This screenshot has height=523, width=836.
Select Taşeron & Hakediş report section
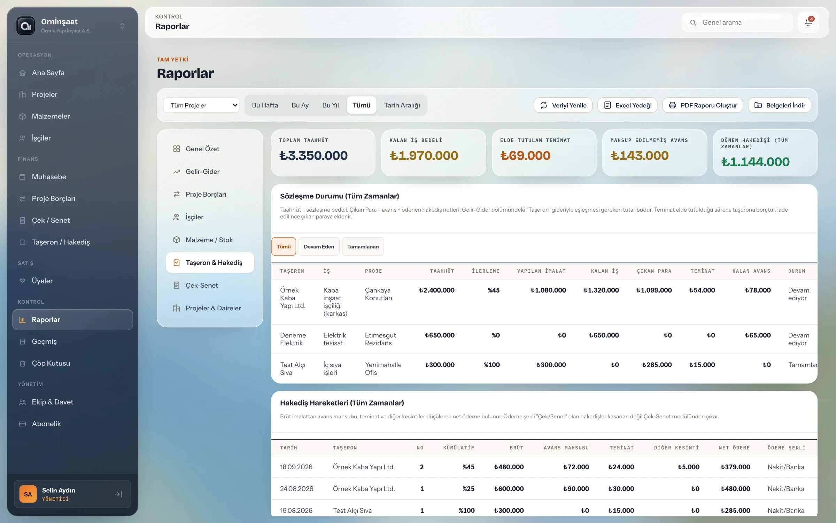[210, 263]
